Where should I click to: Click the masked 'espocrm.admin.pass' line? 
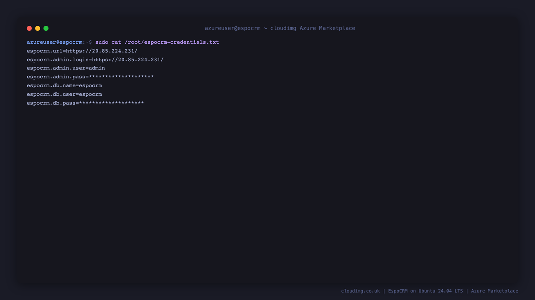point(90,77)
